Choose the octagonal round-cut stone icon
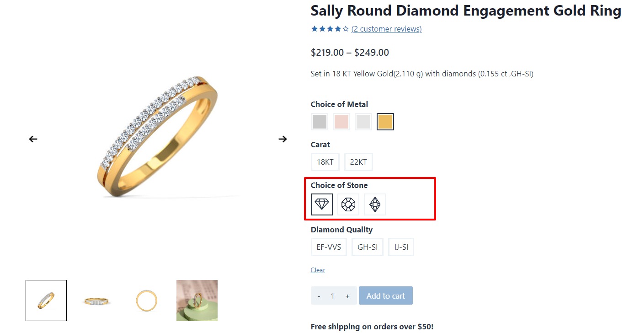Viewport: 640px width, 333px height. coord(348,204)
